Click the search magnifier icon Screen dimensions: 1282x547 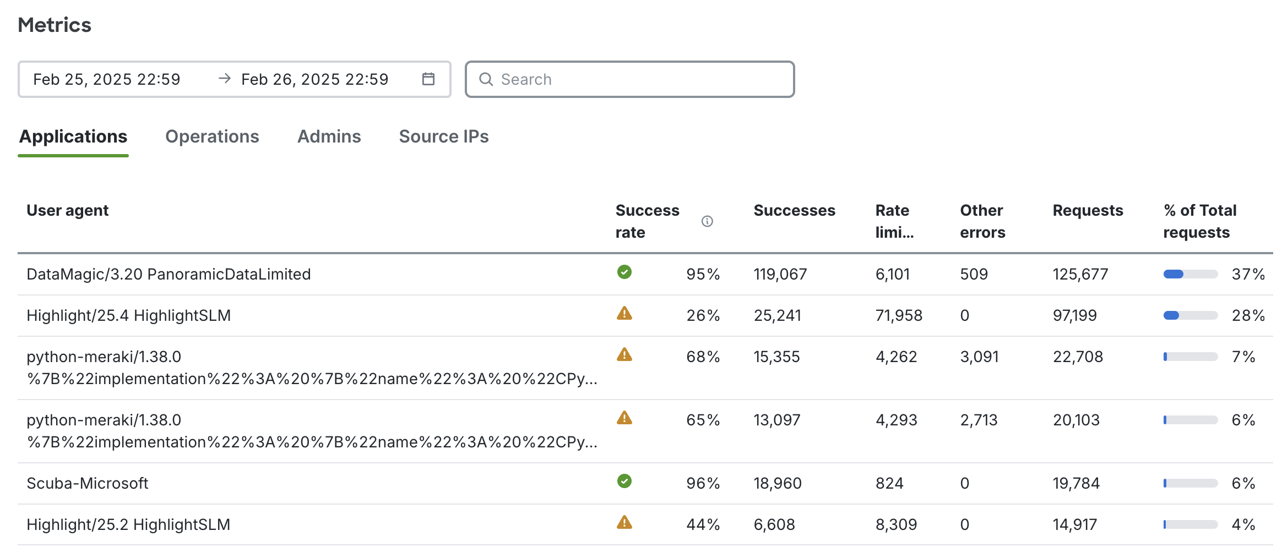pyautogui.click(x=486, y=79)
